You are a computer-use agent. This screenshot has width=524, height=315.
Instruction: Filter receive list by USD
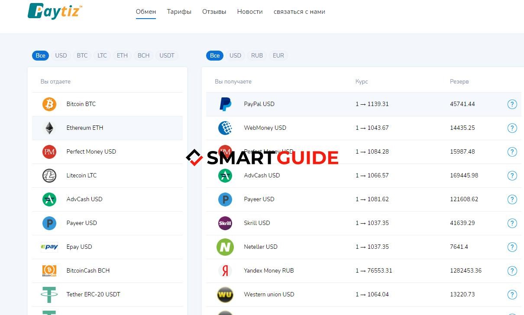235,55
